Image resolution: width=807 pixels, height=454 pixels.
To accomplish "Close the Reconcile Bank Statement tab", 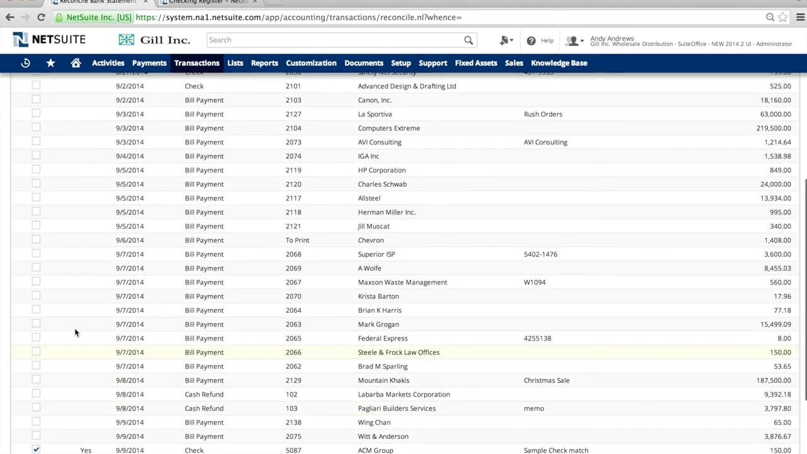I will 146,2.
